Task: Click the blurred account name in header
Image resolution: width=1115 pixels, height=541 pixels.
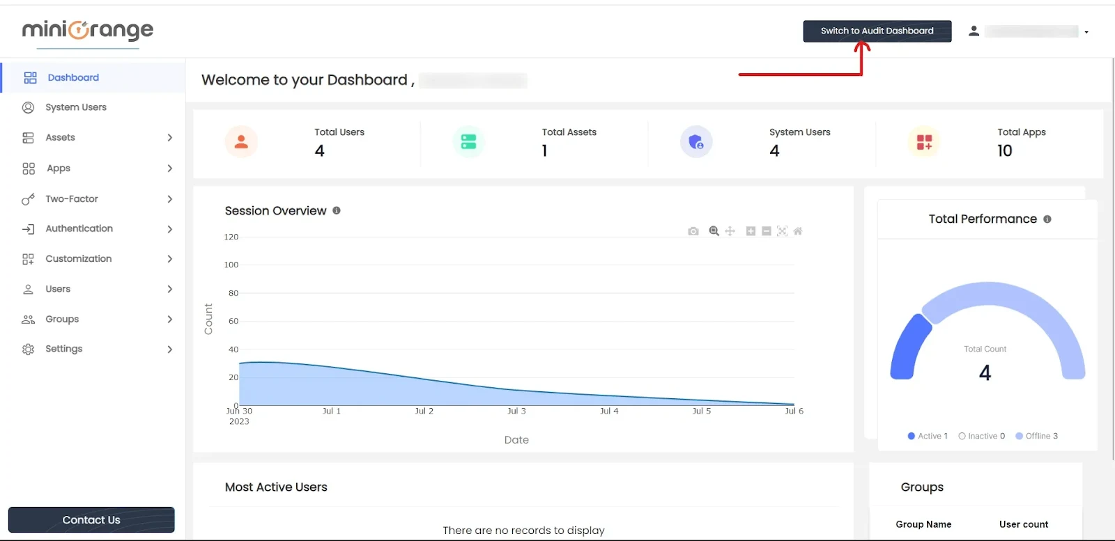Action: (x=1031, y=31)
